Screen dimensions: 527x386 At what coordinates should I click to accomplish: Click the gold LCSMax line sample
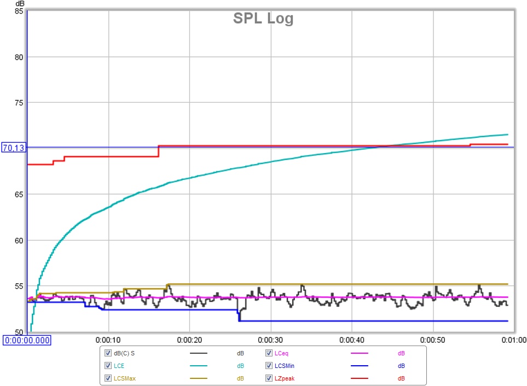[x=198, y=378]
